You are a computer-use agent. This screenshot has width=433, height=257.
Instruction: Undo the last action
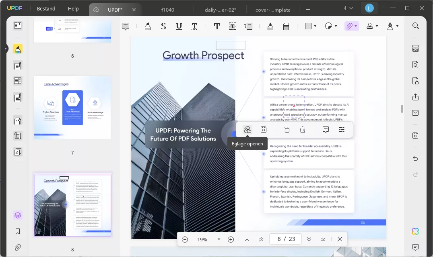[416, 158]
